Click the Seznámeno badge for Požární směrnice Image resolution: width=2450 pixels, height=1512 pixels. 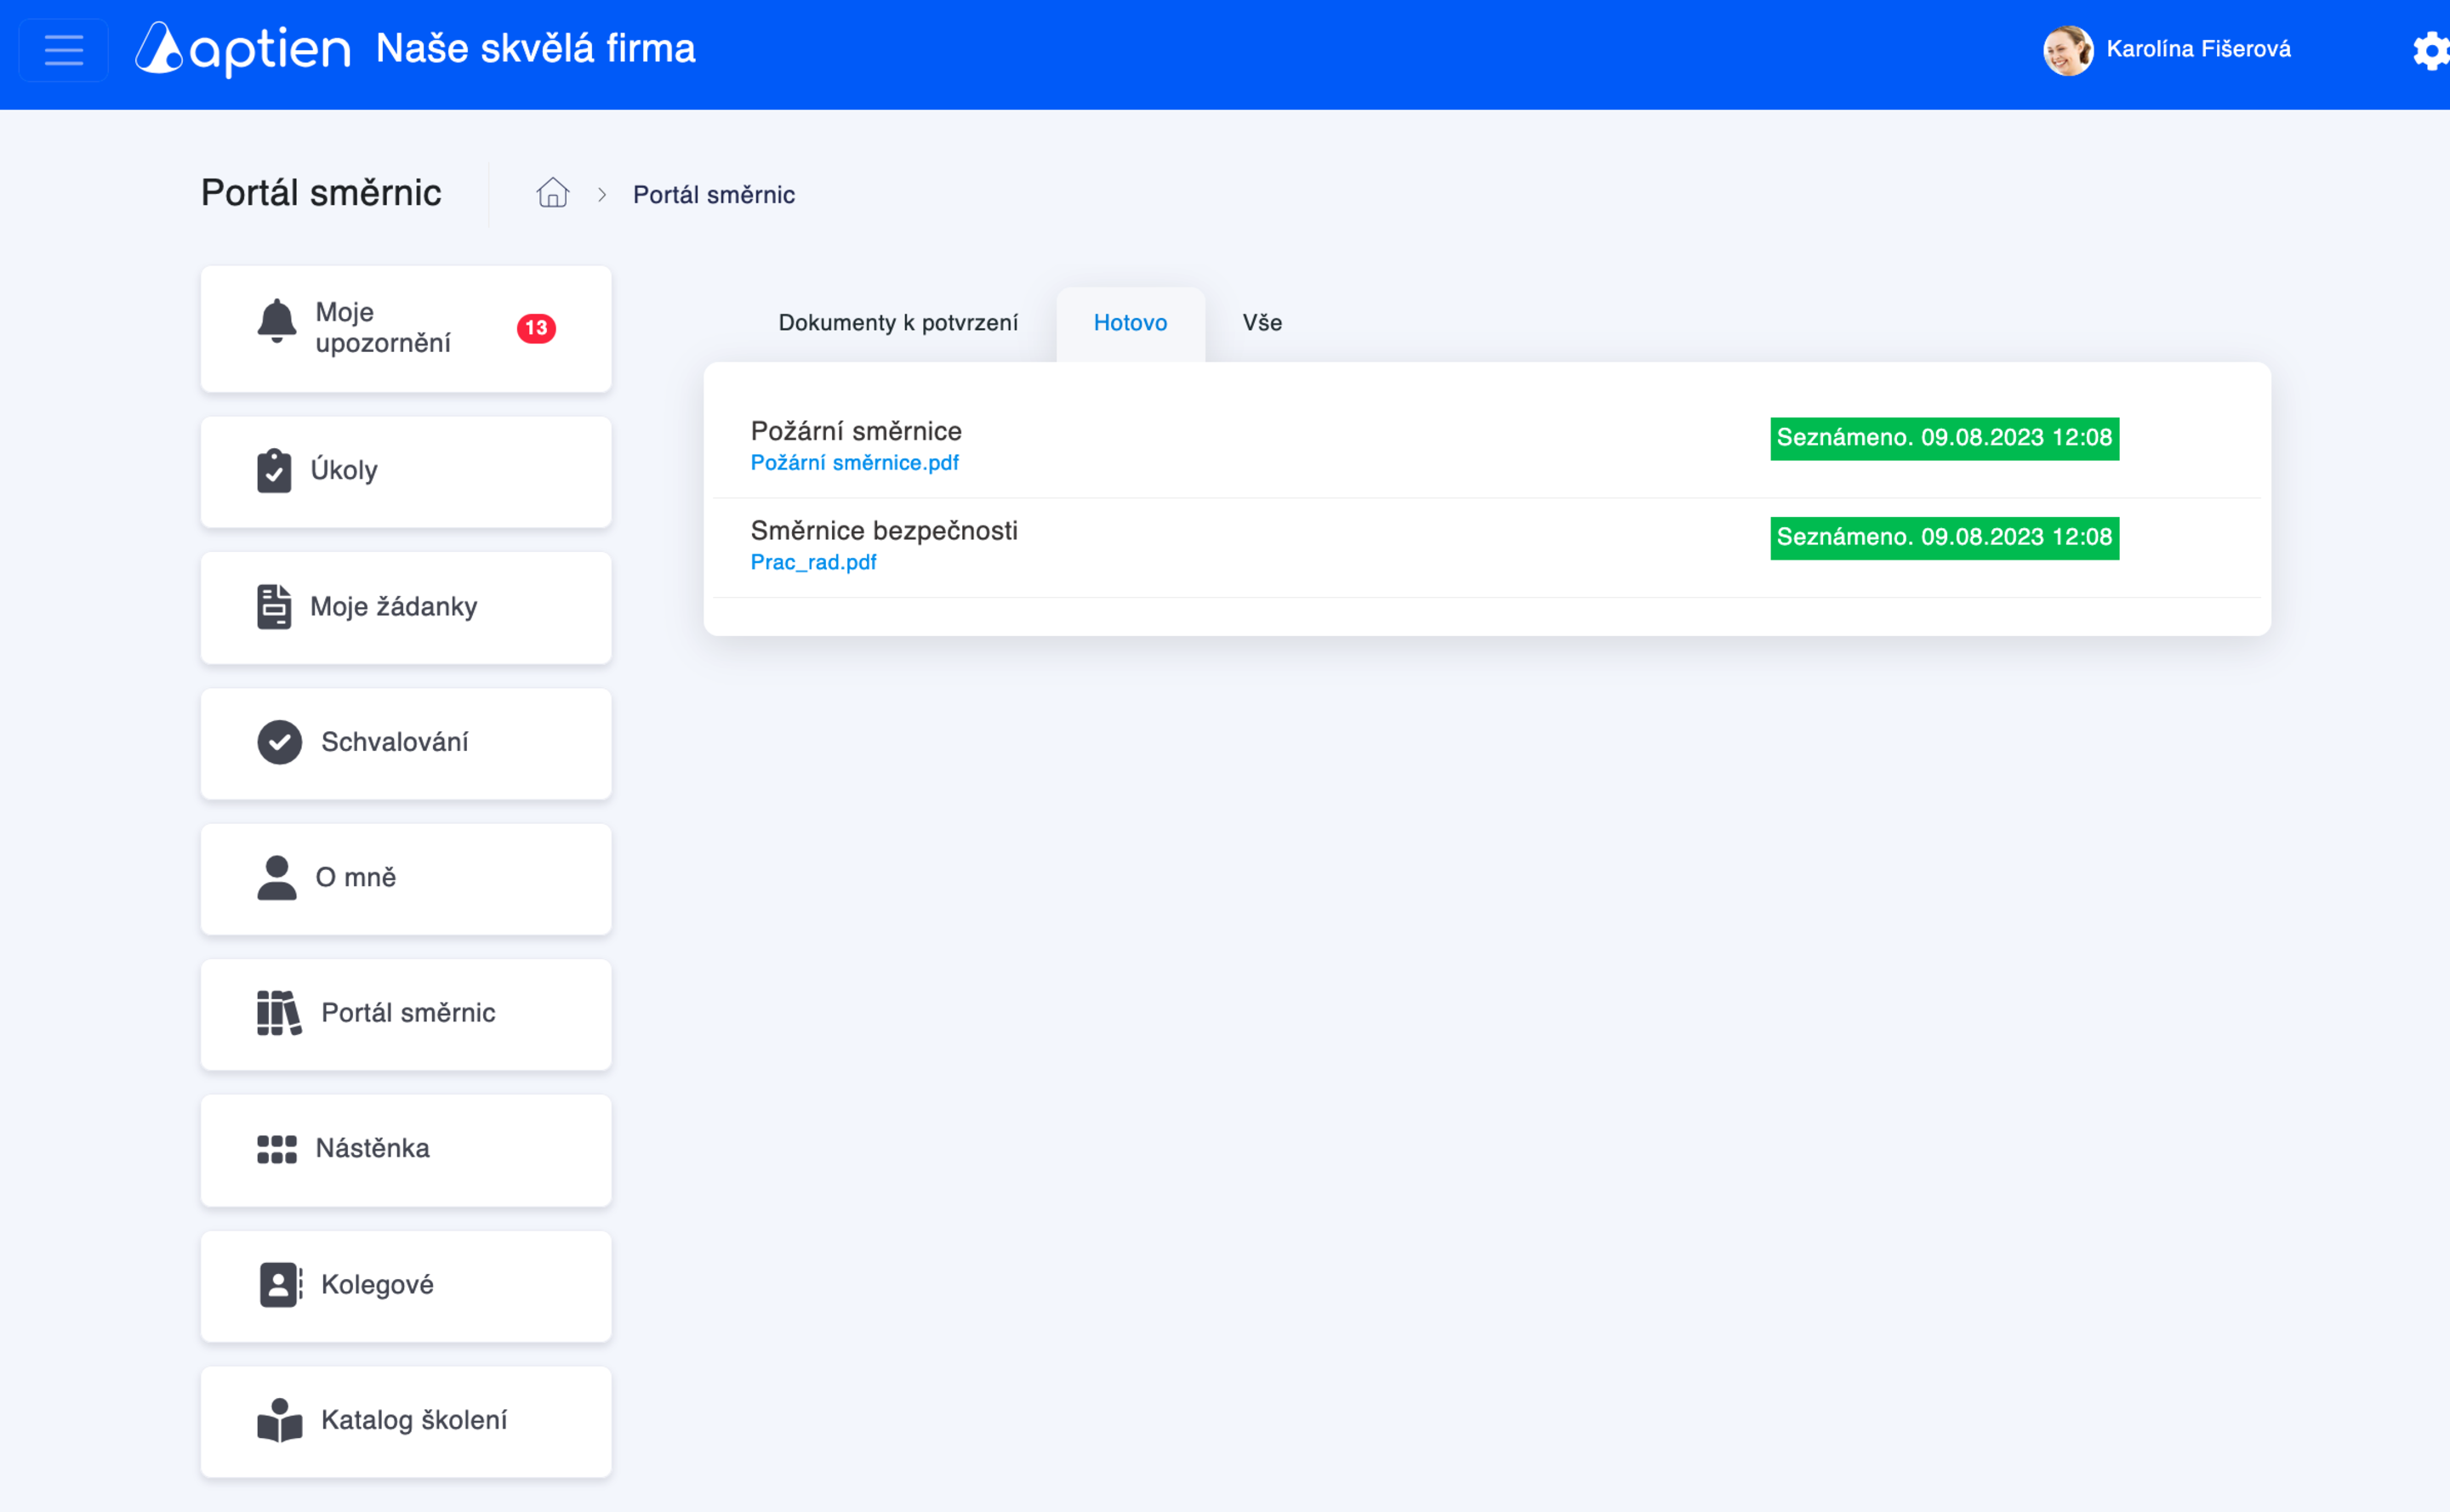coord(1944,438)
